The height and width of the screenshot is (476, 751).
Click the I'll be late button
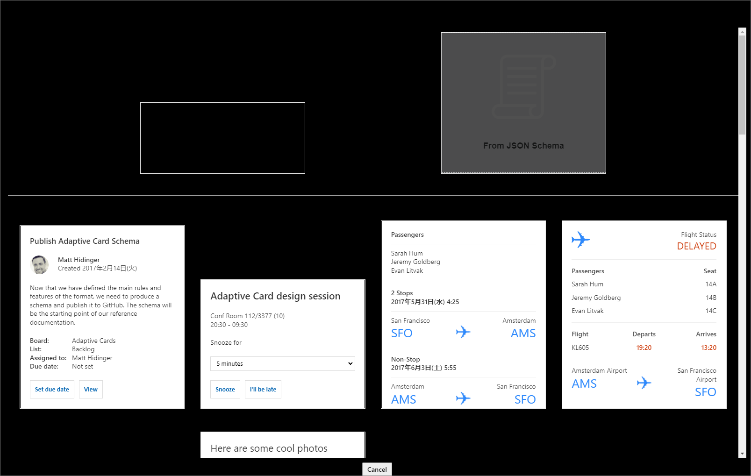263,389
